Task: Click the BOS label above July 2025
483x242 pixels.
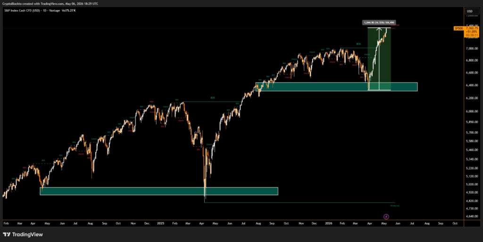Action: point(213,98)
